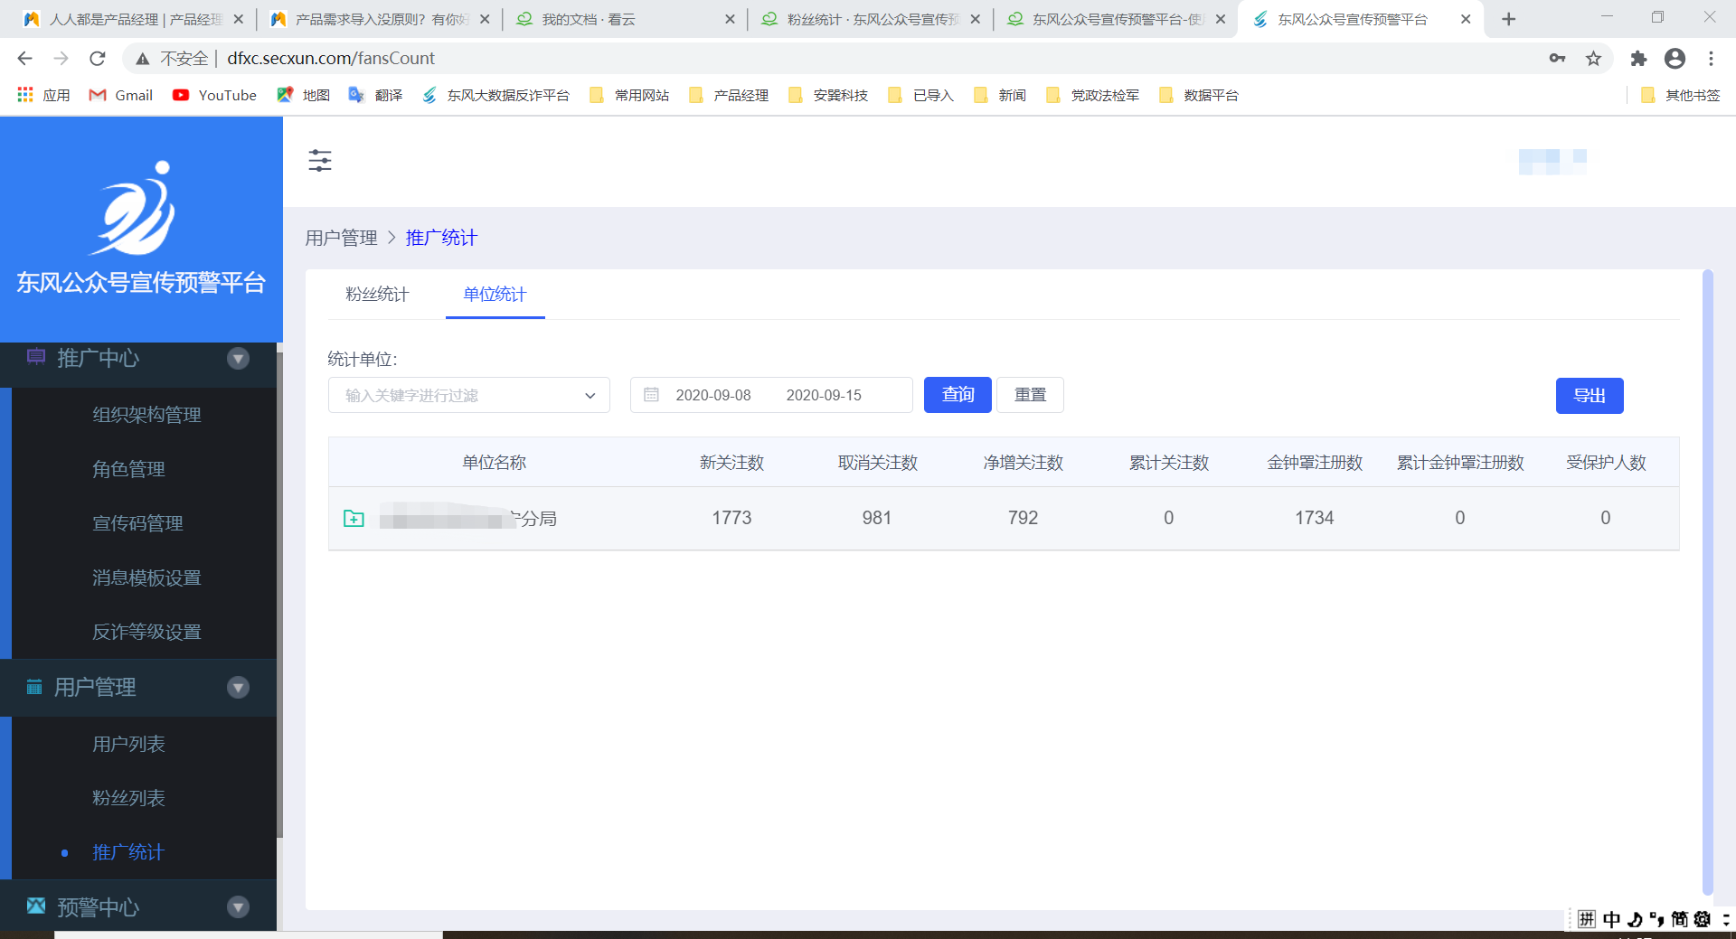Click the start date 2020-09-08 field

[713, 395]
